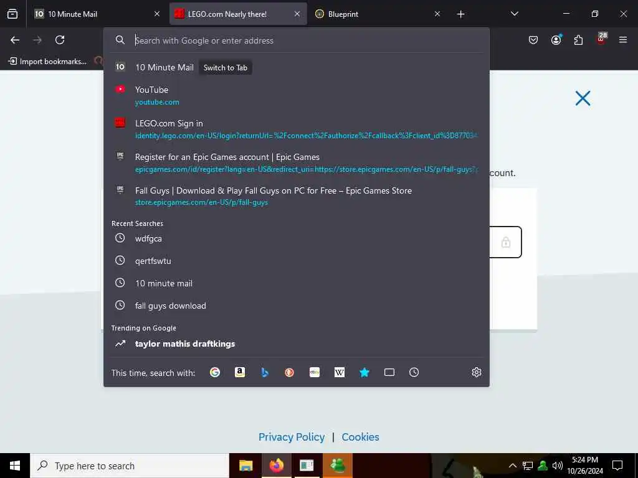638x478 pixels.
Task: Search this time with eBay
Action: coord(315,372)
